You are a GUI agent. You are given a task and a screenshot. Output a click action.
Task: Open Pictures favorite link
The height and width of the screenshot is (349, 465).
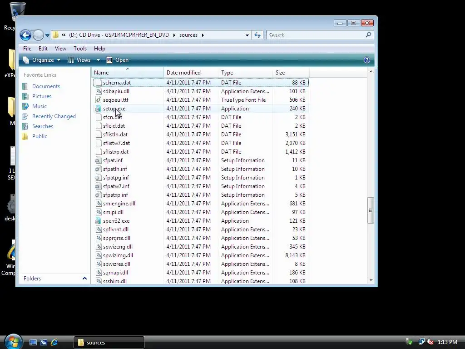click(42, 96)
